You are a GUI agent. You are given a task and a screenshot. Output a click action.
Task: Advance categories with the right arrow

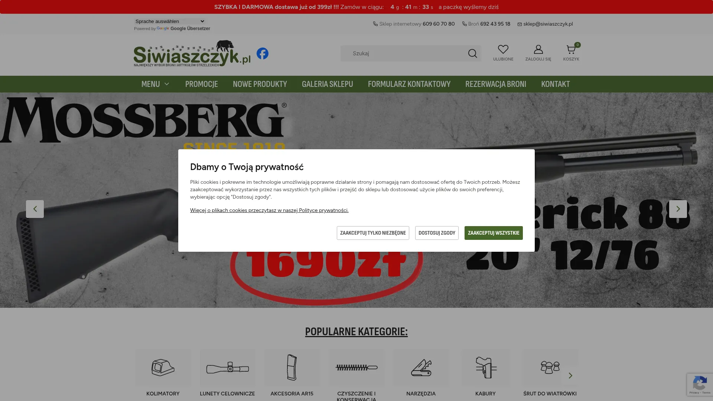570,376
